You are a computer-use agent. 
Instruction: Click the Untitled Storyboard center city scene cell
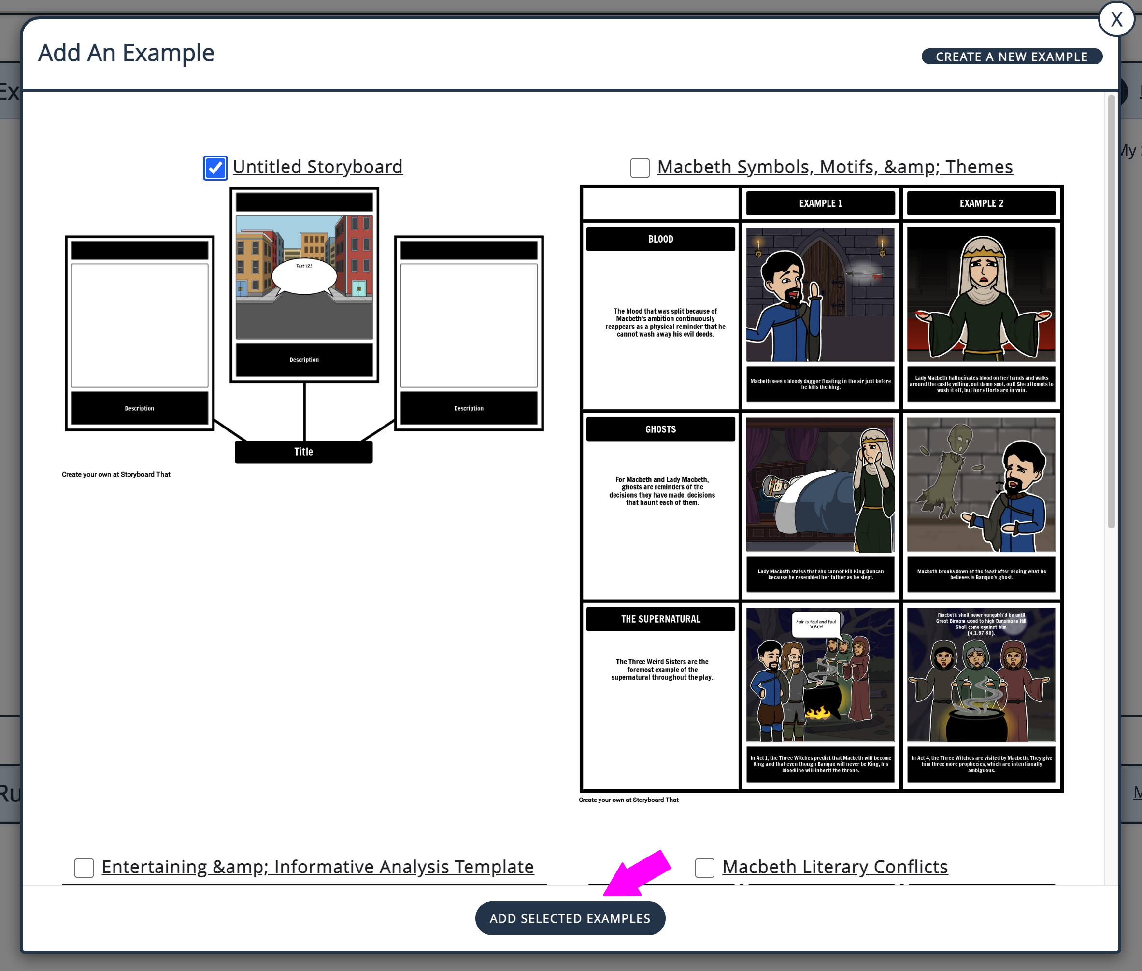[304, 277]
